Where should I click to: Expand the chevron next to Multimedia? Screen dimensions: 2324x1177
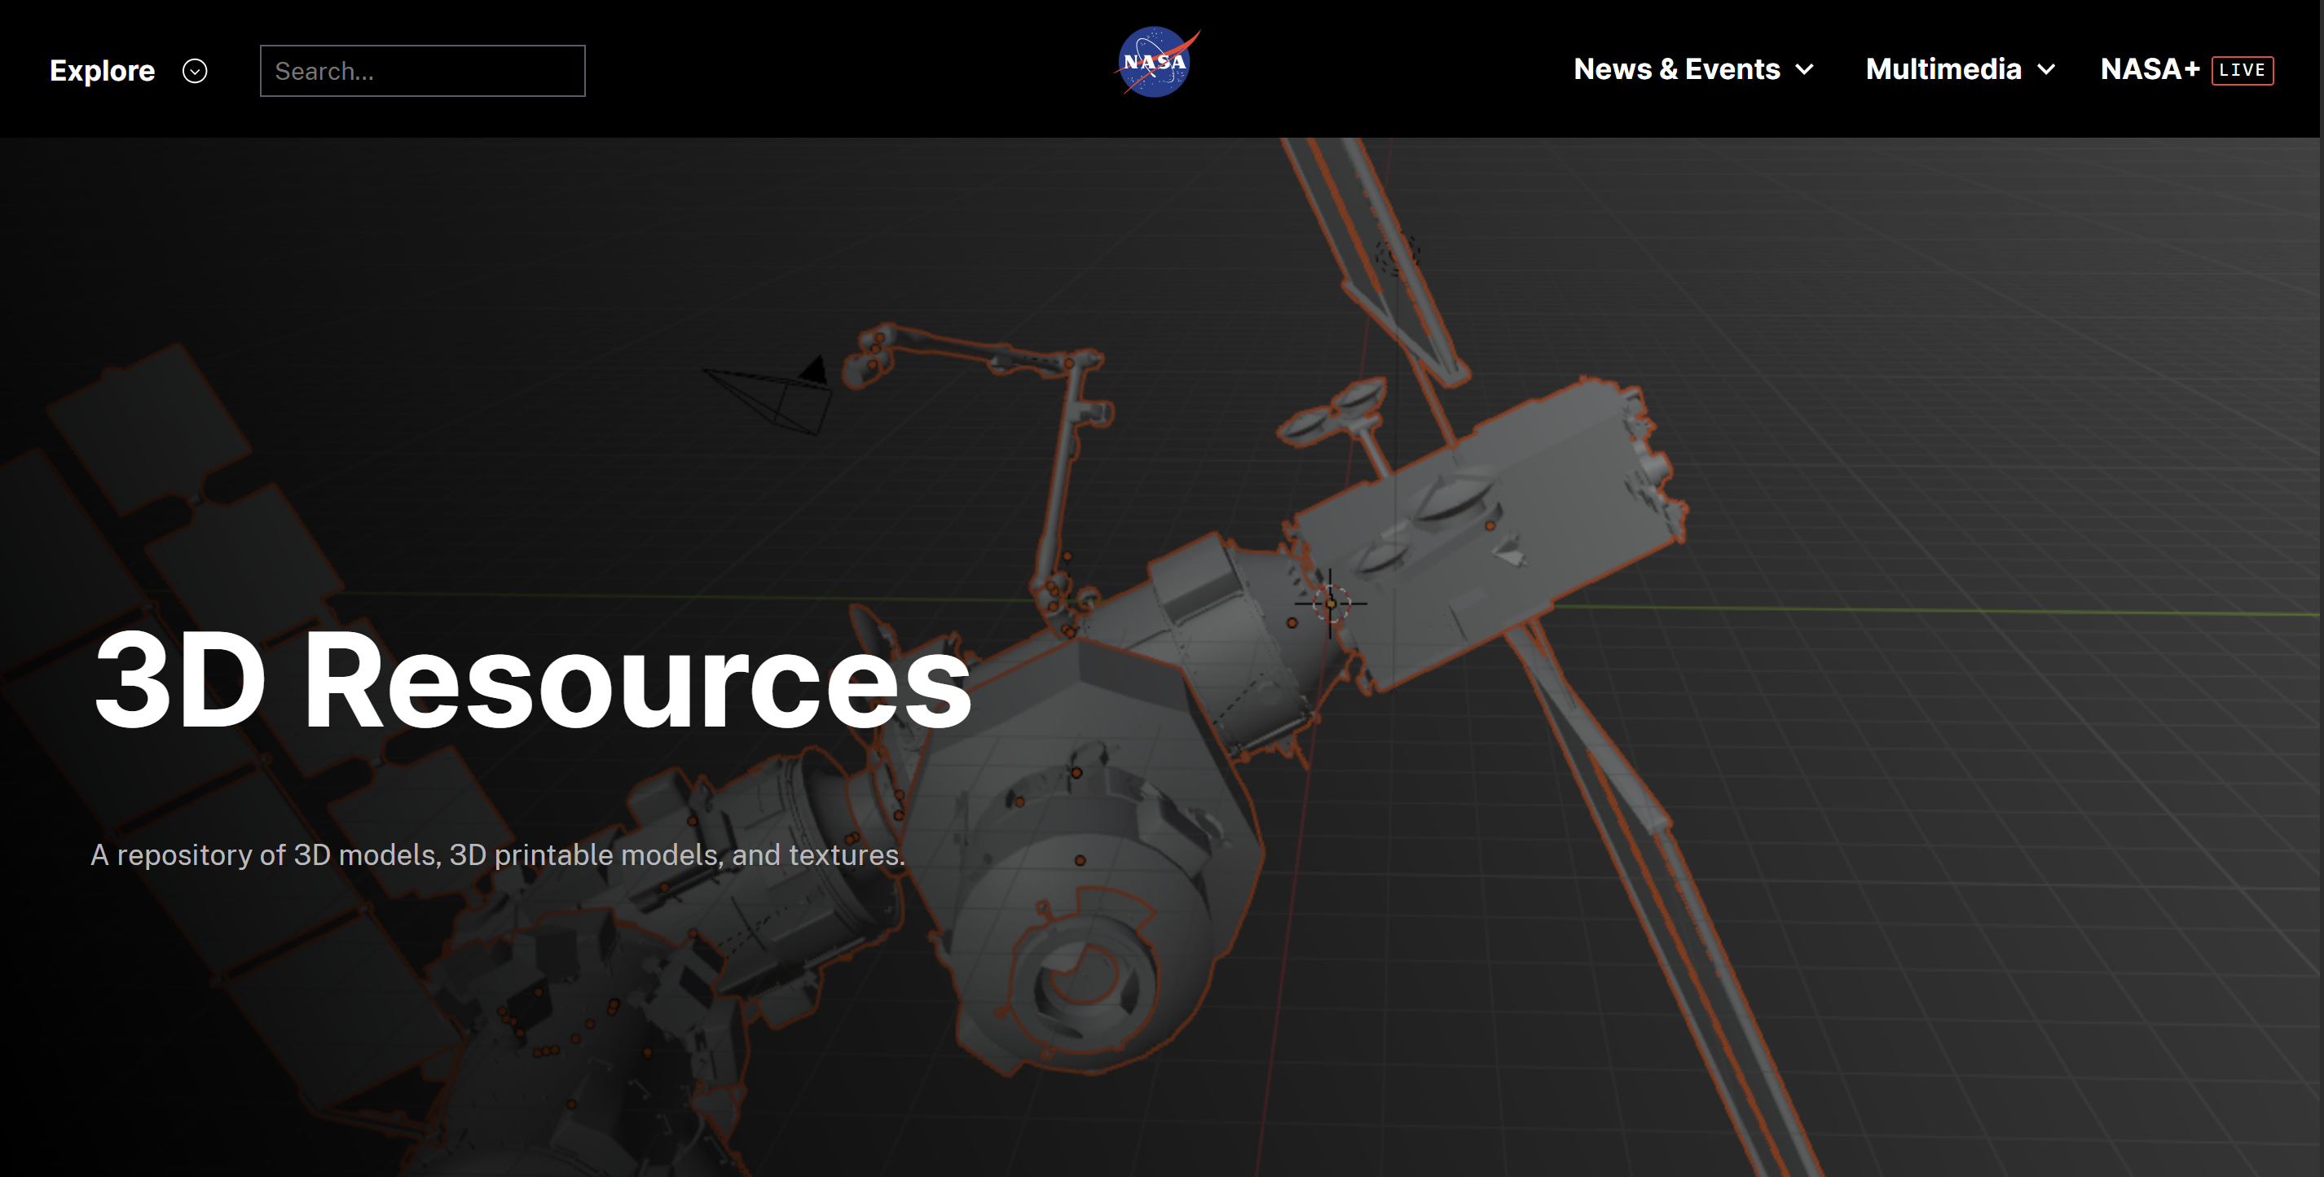2047,69
